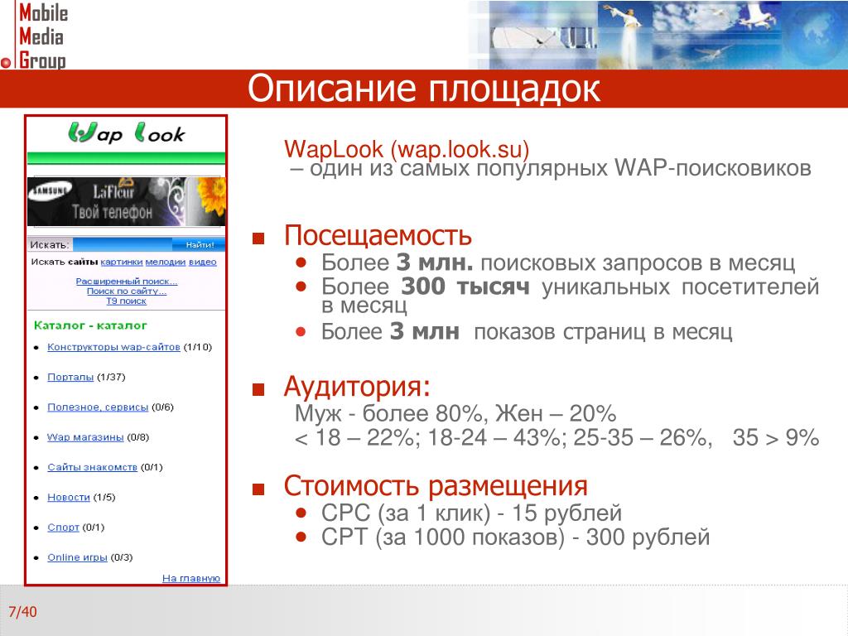The height and width of the screenshot is (636, 848).
Task: Open the Online игры category
Action: click(x=77, y=557)
